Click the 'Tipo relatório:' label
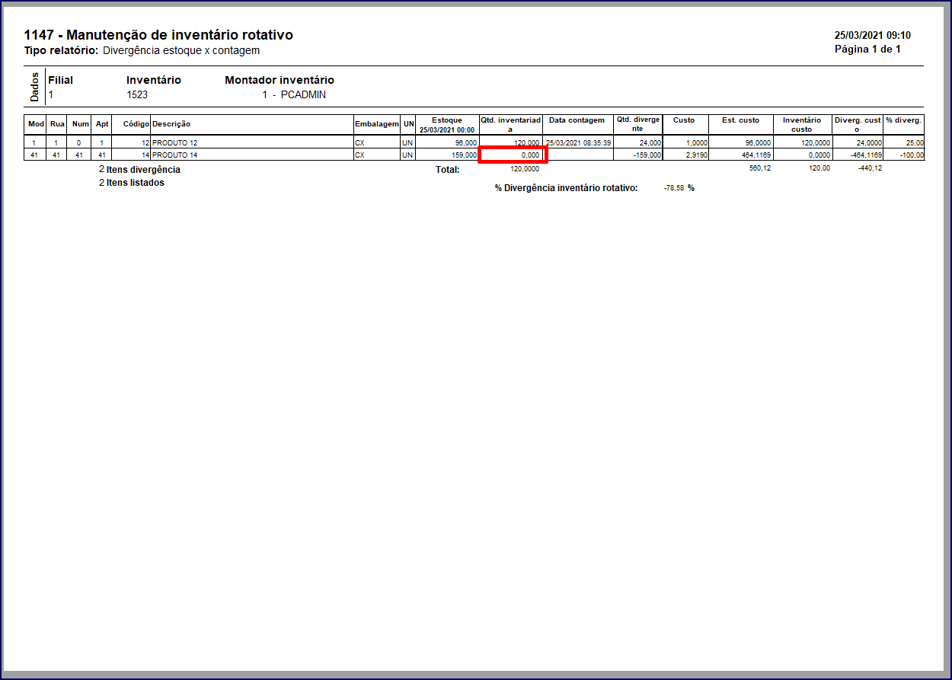The image size is (952, 680). pos(62,50)
